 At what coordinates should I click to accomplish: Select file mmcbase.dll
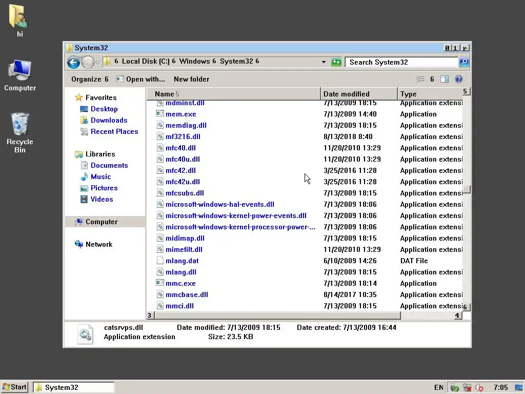pyautogui.click(x=187, y=294)
